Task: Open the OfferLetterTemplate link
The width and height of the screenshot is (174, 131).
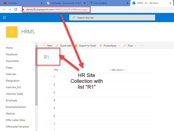Action: coord(17,126)
